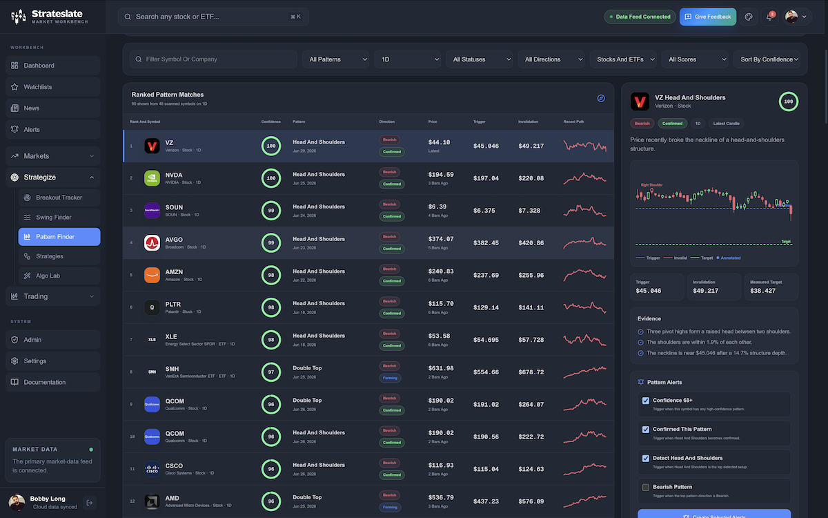
Task: Uncheck Confidence 68+ alert checkbox
Action: (x=646, y=401)
